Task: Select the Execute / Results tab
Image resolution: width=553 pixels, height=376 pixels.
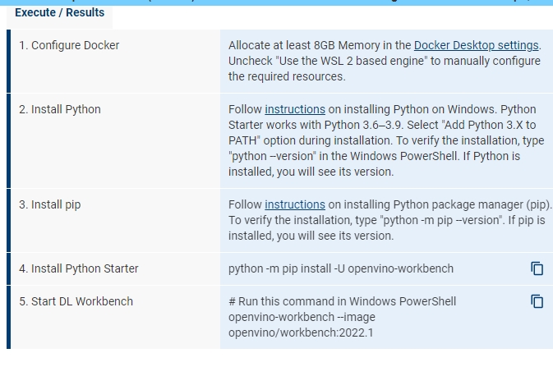Action: (60, 12)
